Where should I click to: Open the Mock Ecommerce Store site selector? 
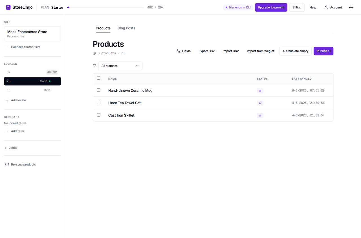(32, 34)
